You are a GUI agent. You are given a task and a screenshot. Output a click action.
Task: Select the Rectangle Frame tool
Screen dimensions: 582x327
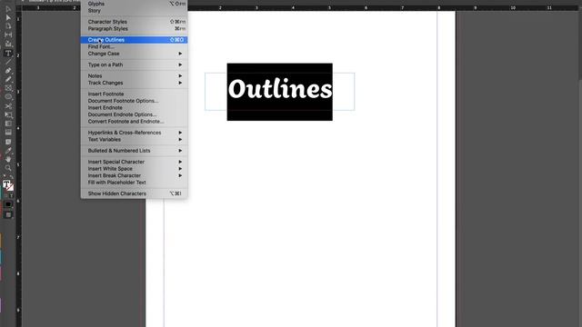8,88
